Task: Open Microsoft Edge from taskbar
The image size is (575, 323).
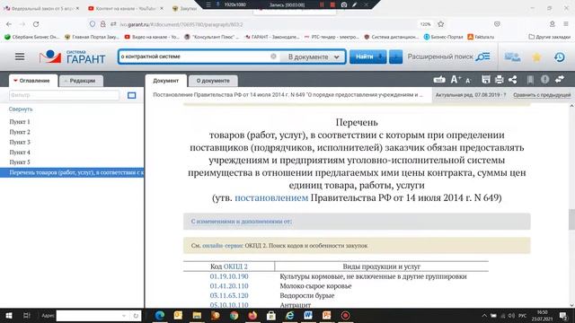Action: pos(160,315)
